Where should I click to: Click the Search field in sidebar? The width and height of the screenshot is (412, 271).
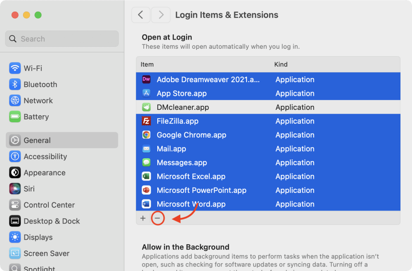pyautogui.click(x=62, y=39)
